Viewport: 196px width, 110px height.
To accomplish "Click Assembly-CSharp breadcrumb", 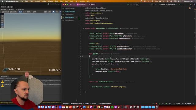I will tap(77, 103).
